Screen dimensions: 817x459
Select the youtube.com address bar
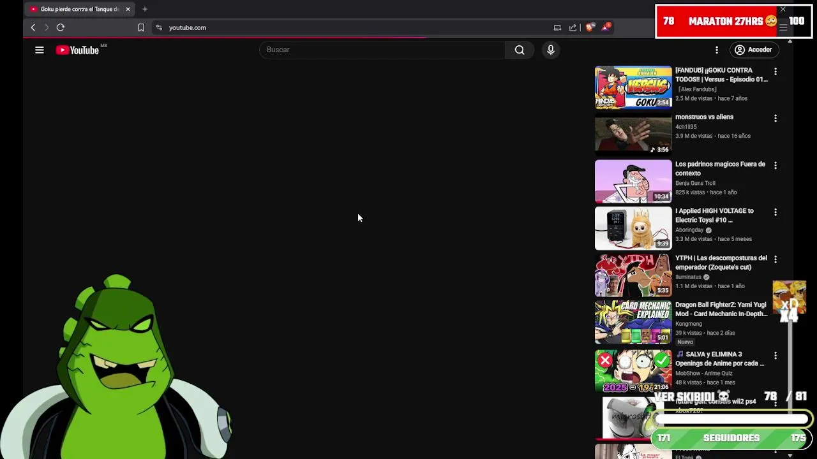click(188, 27)
